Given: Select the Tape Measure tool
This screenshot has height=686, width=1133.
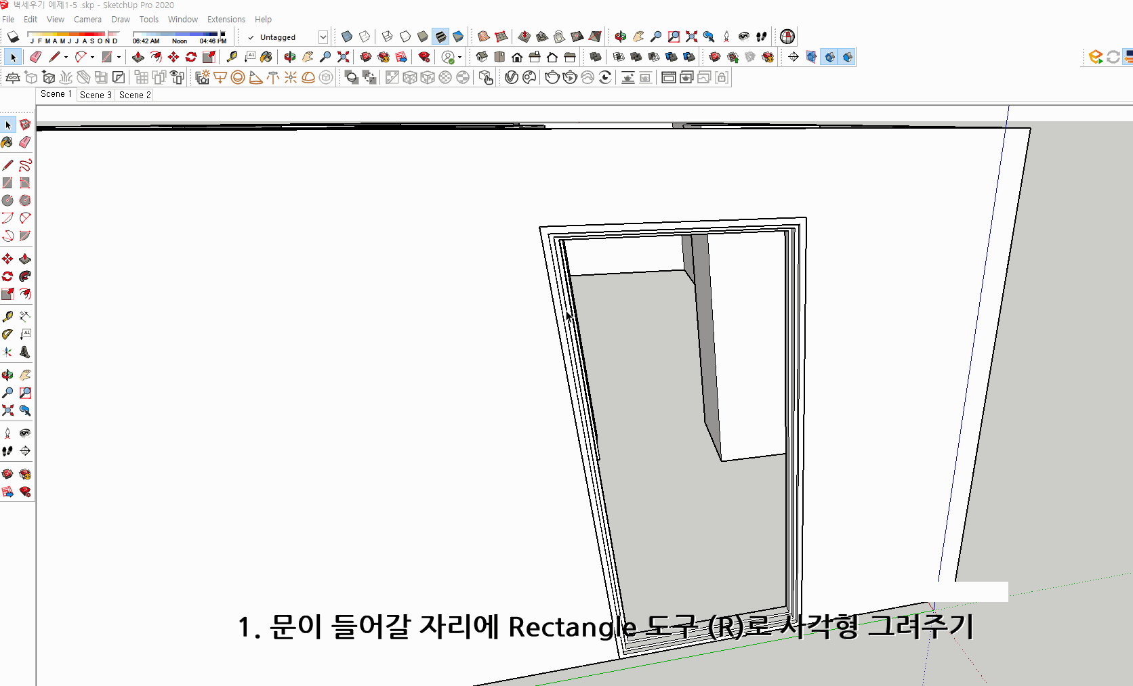Looking at the screenshot, I should click(x=8, y=316).
